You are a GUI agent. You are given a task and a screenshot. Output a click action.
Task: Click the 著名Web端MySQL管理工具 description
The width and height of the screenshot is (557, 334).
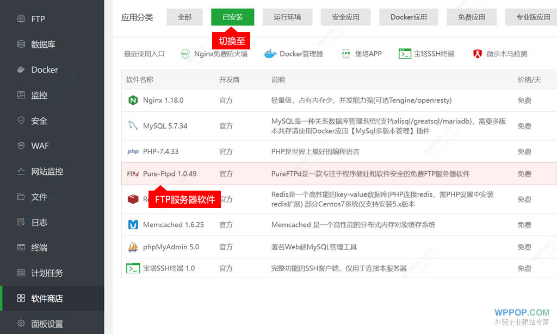click(314, 247)
